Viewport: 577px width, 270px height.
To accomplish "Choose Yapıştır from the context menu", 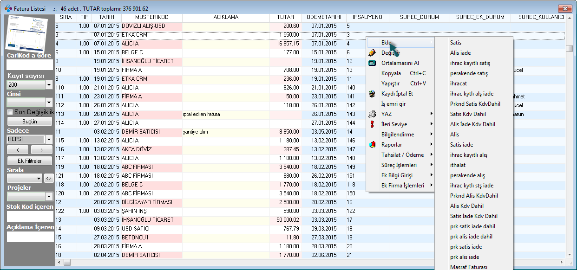I will click(400, 84).
